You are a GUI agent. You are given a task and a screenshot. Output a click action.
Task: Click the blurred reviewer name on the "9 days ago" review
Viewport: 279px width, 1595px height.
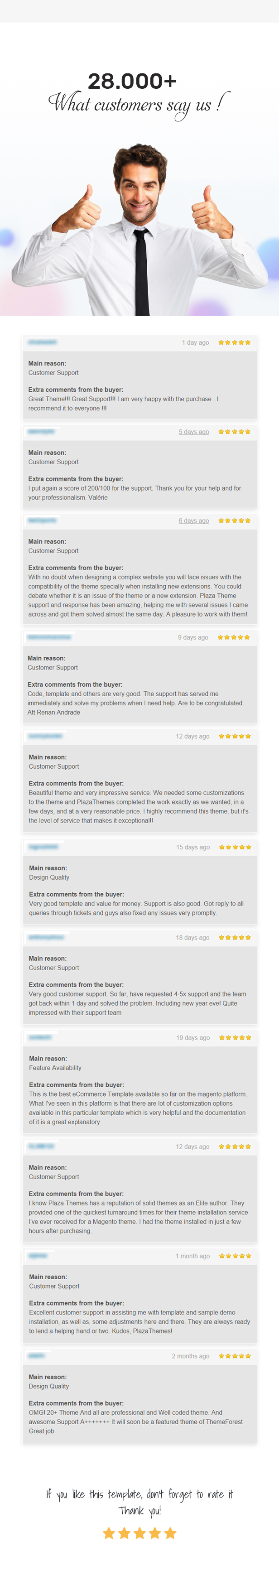49,636
